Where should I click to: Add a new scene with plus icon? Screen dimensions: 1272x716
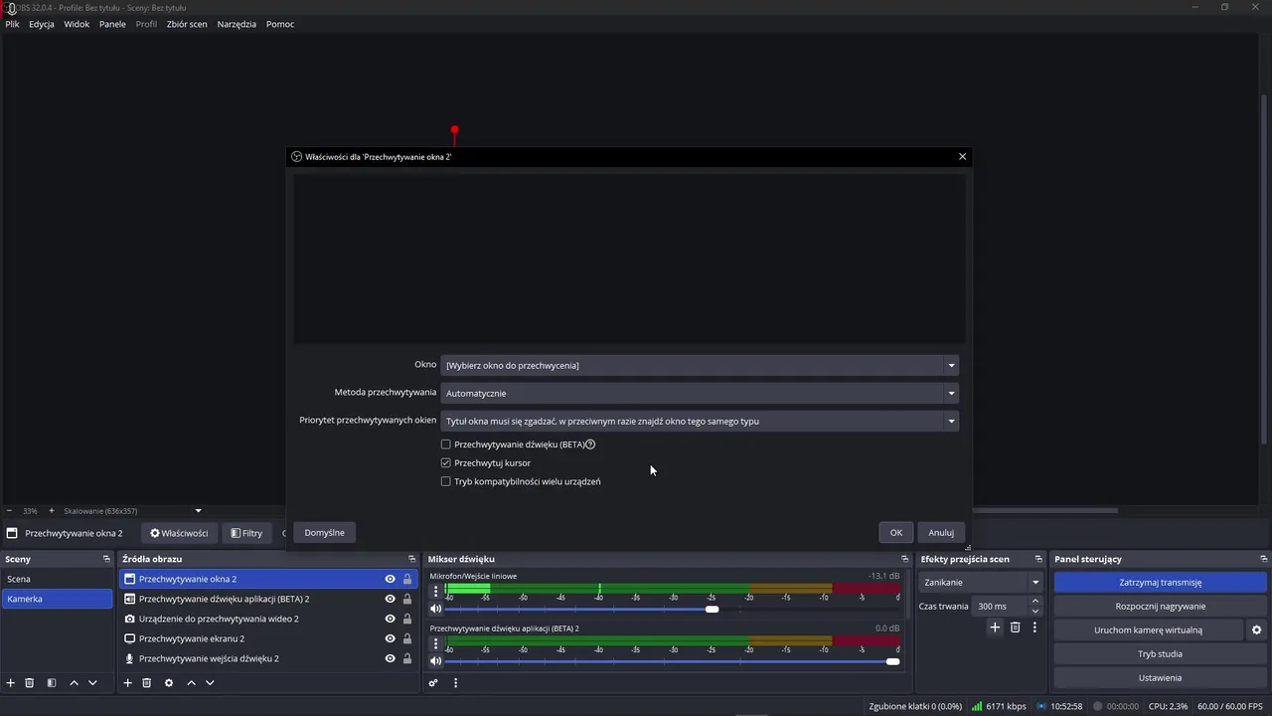[11, 683]
